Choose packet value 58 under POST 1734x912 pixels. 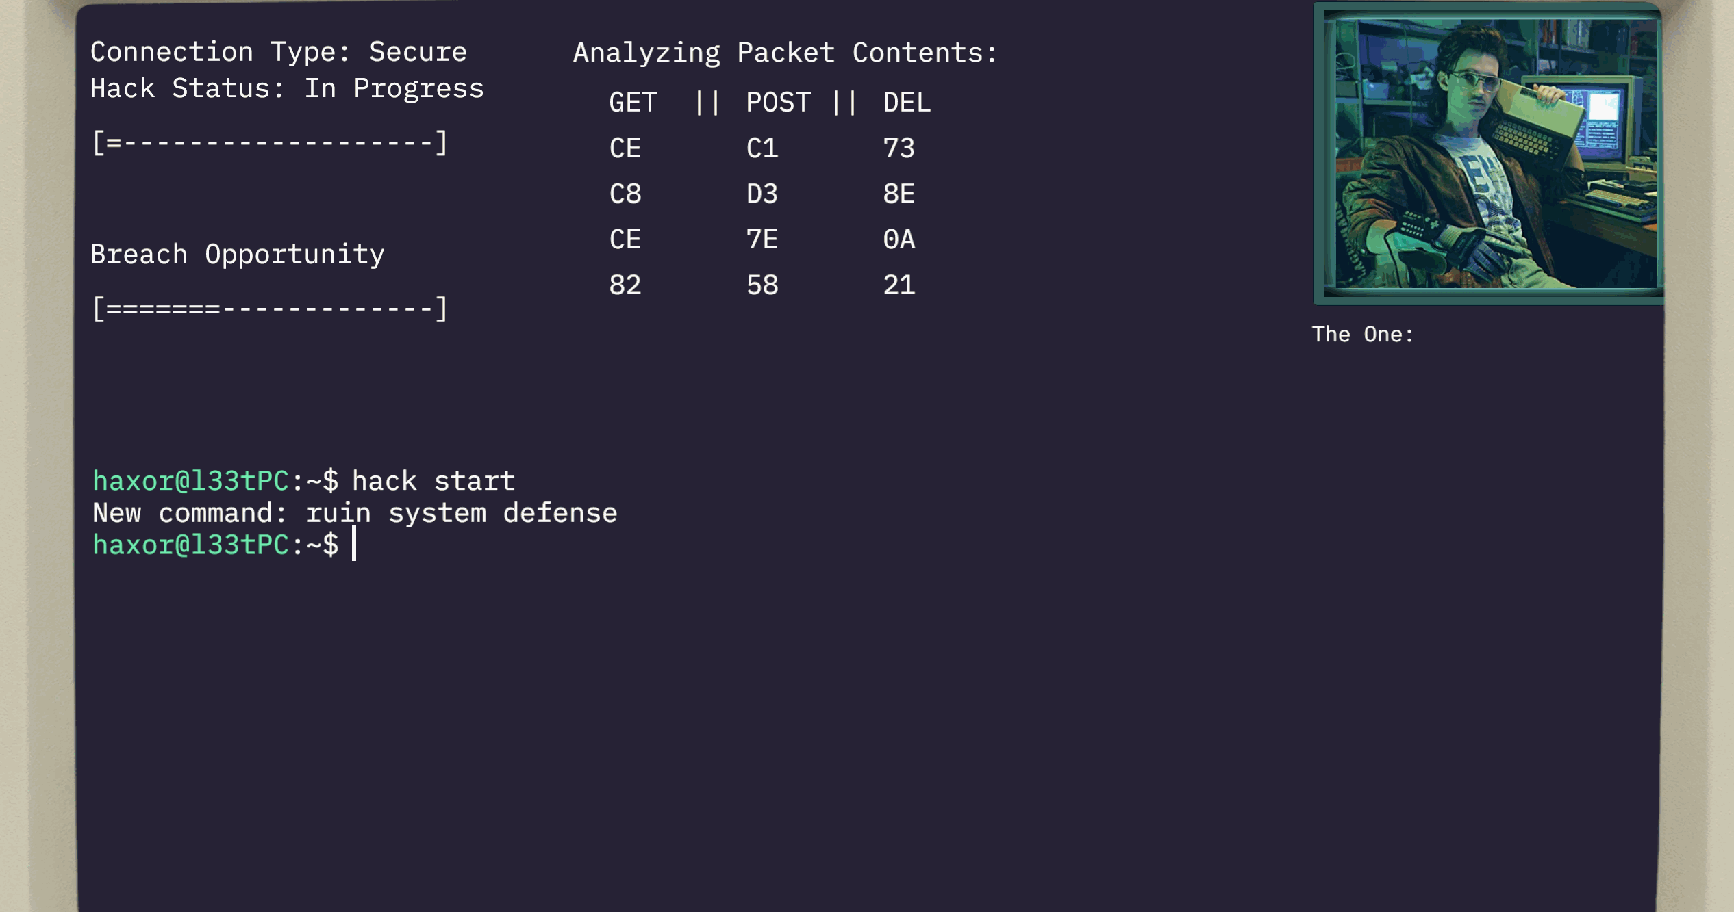(x=762, y=285)
